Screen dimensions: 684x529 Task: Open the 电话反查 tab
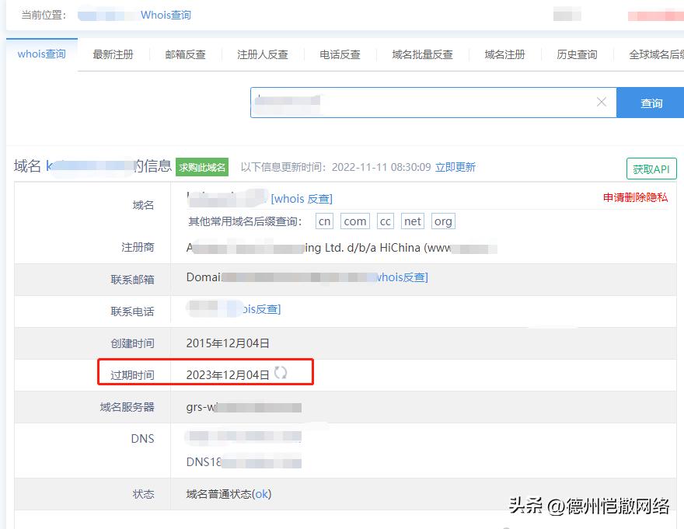339,54
